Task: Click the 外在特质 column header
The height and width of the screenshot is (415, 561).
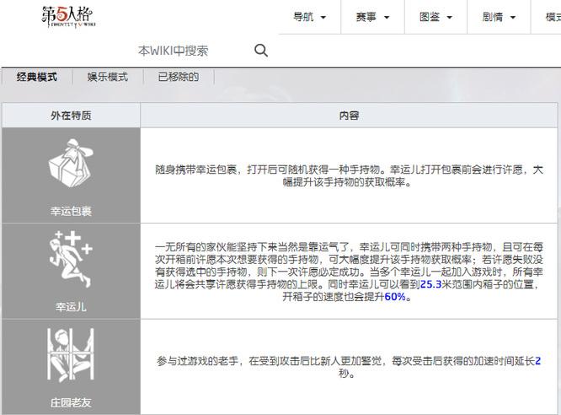Action: click(71, 116)
